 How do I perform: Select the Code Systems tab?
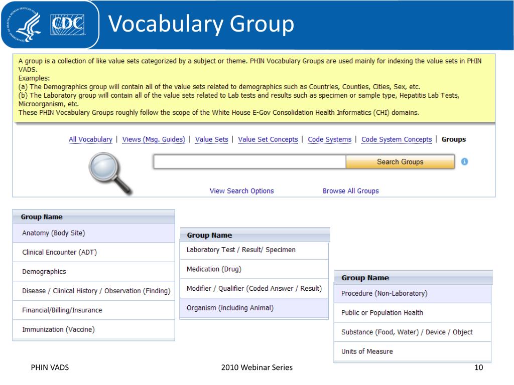coord(329,139)
